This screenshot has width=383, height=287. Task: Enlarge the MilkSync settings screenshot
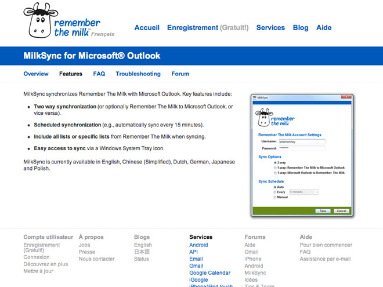[x=302, y=156]
